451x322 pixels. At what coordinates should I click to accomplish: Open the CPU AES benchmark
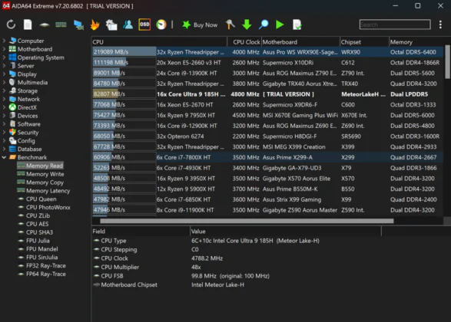[x=37, y=224]
